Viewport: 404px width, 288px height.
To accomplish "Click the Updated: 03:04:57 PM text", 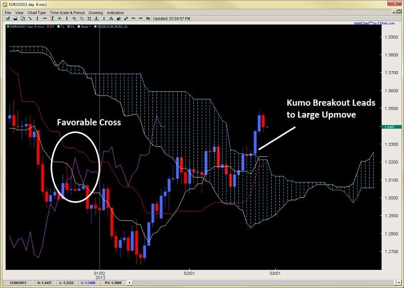I will [171, 19].
